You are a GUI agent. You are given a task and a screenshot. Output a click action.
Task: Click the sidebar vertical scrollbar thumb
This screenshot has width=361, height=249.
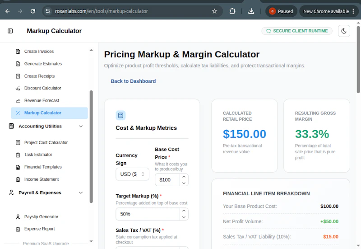tap(91, 146)
